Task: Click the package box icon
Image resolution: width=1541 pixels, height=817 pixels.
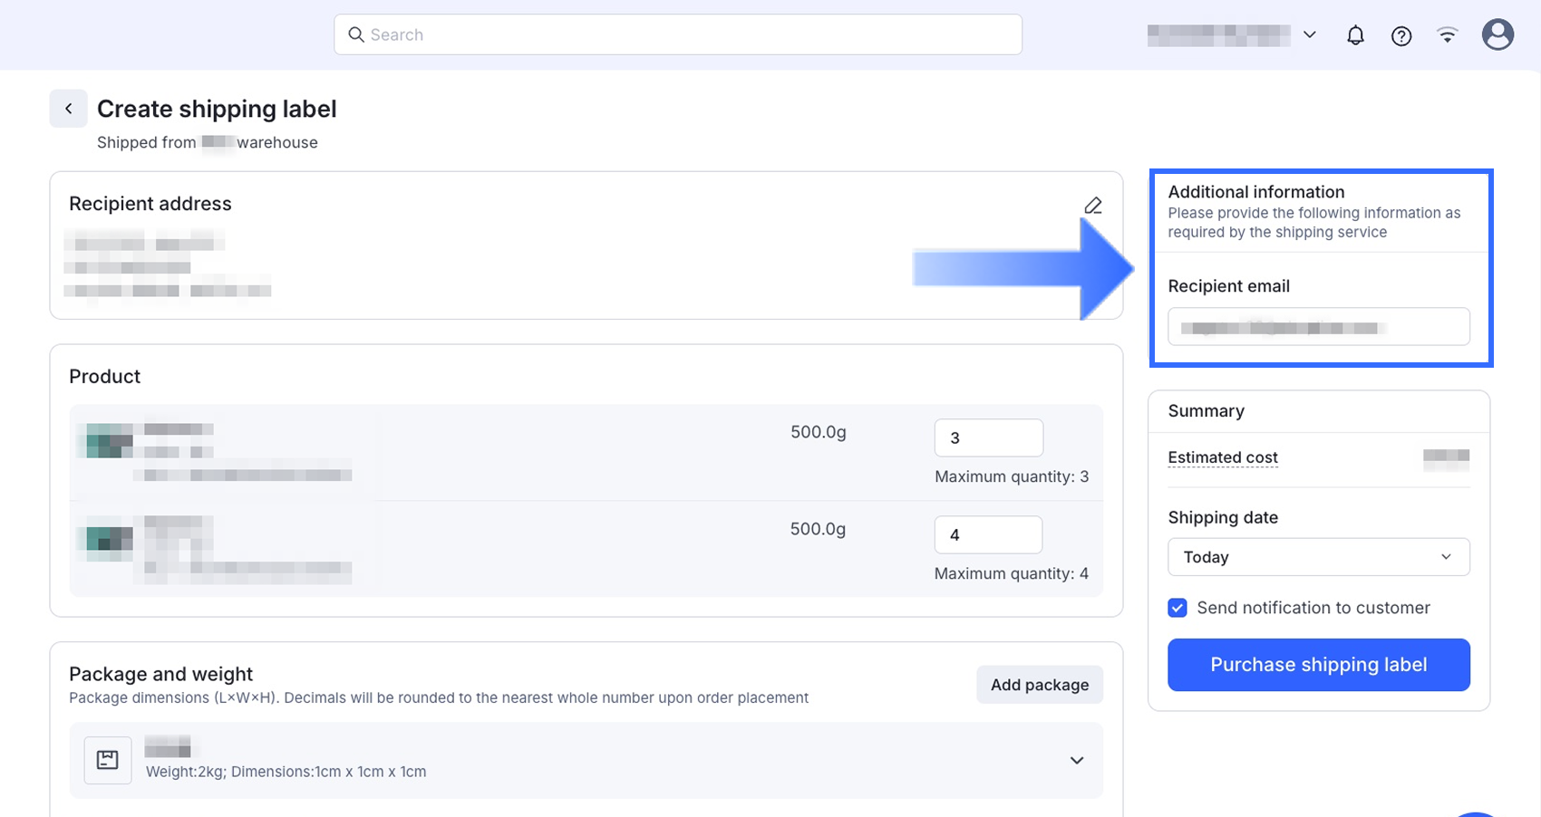Action: (108, 760)
